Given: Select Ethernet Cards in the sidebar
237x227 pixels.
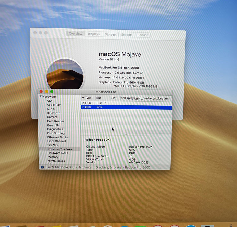Looking at the screenshot, I should click(x=57, y=137).
